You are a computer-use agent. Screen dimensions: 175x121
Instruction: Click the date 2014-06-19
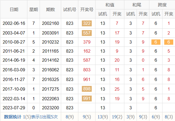pyautogui.click(x=14, y=61)
